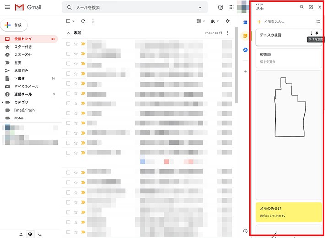Star the topmost 未読 email row

(76, 44)
